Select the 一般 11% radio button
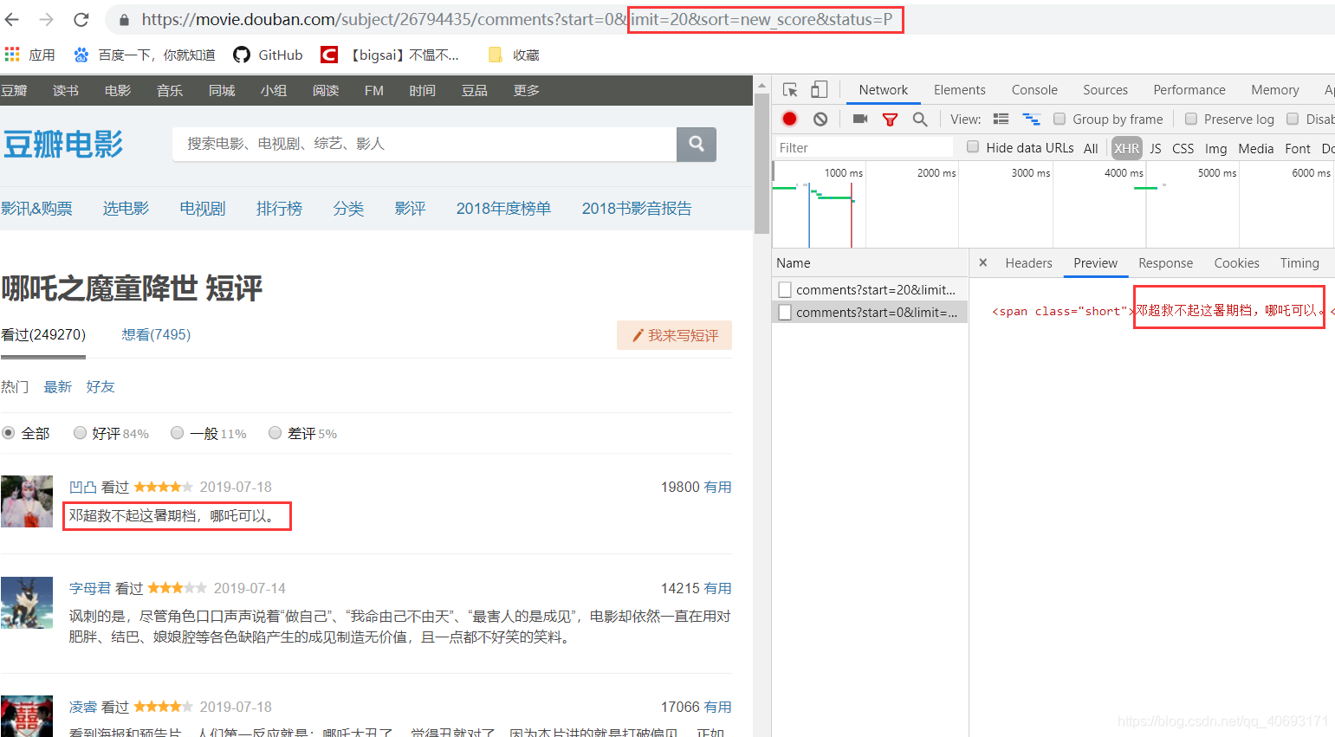Screen dimensions: 1335x737 pos(177,432)
